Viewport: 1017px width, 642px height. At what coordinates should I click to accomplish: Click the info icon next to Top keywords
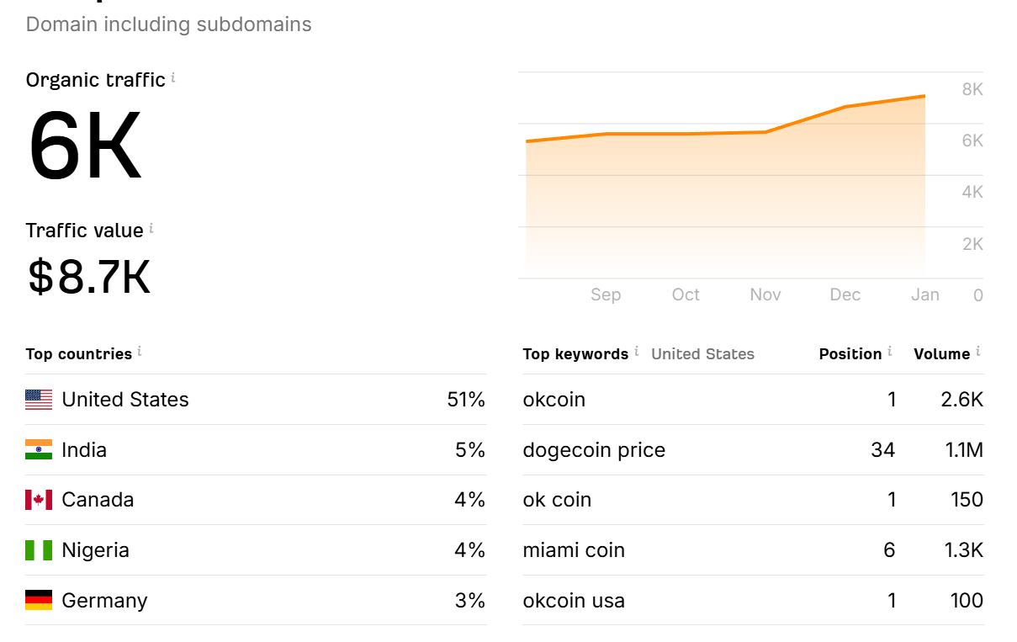[x=637, y=352]
